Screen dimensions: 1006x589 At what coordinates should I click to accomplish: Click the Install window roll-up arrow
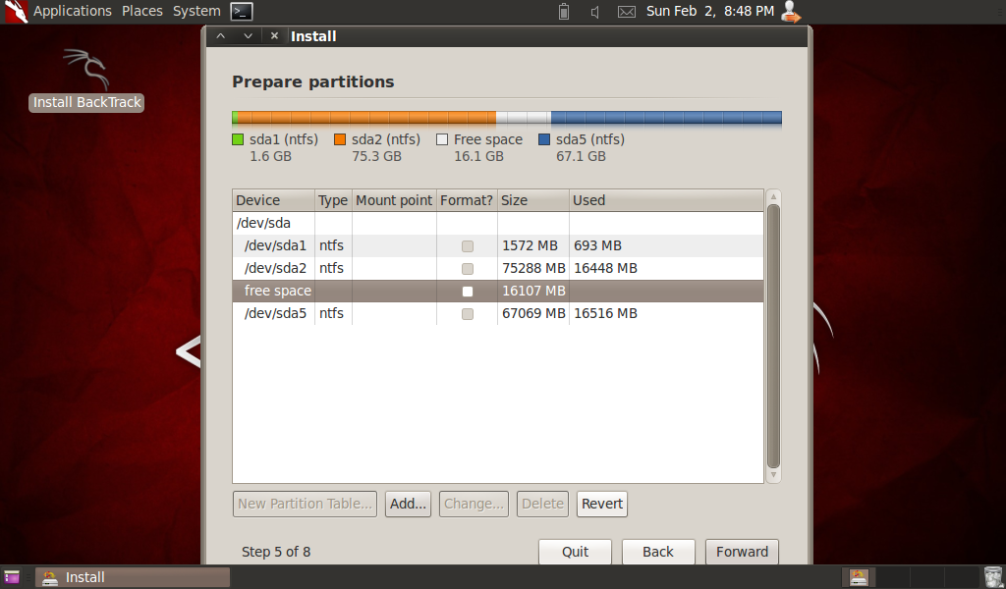tap(220, 36)
